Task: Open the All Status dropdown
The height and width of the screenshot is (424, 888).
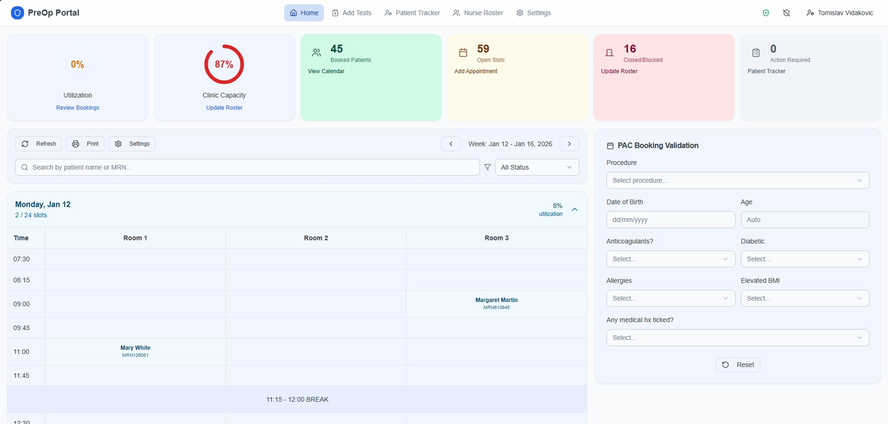Action: pos(537,167)
